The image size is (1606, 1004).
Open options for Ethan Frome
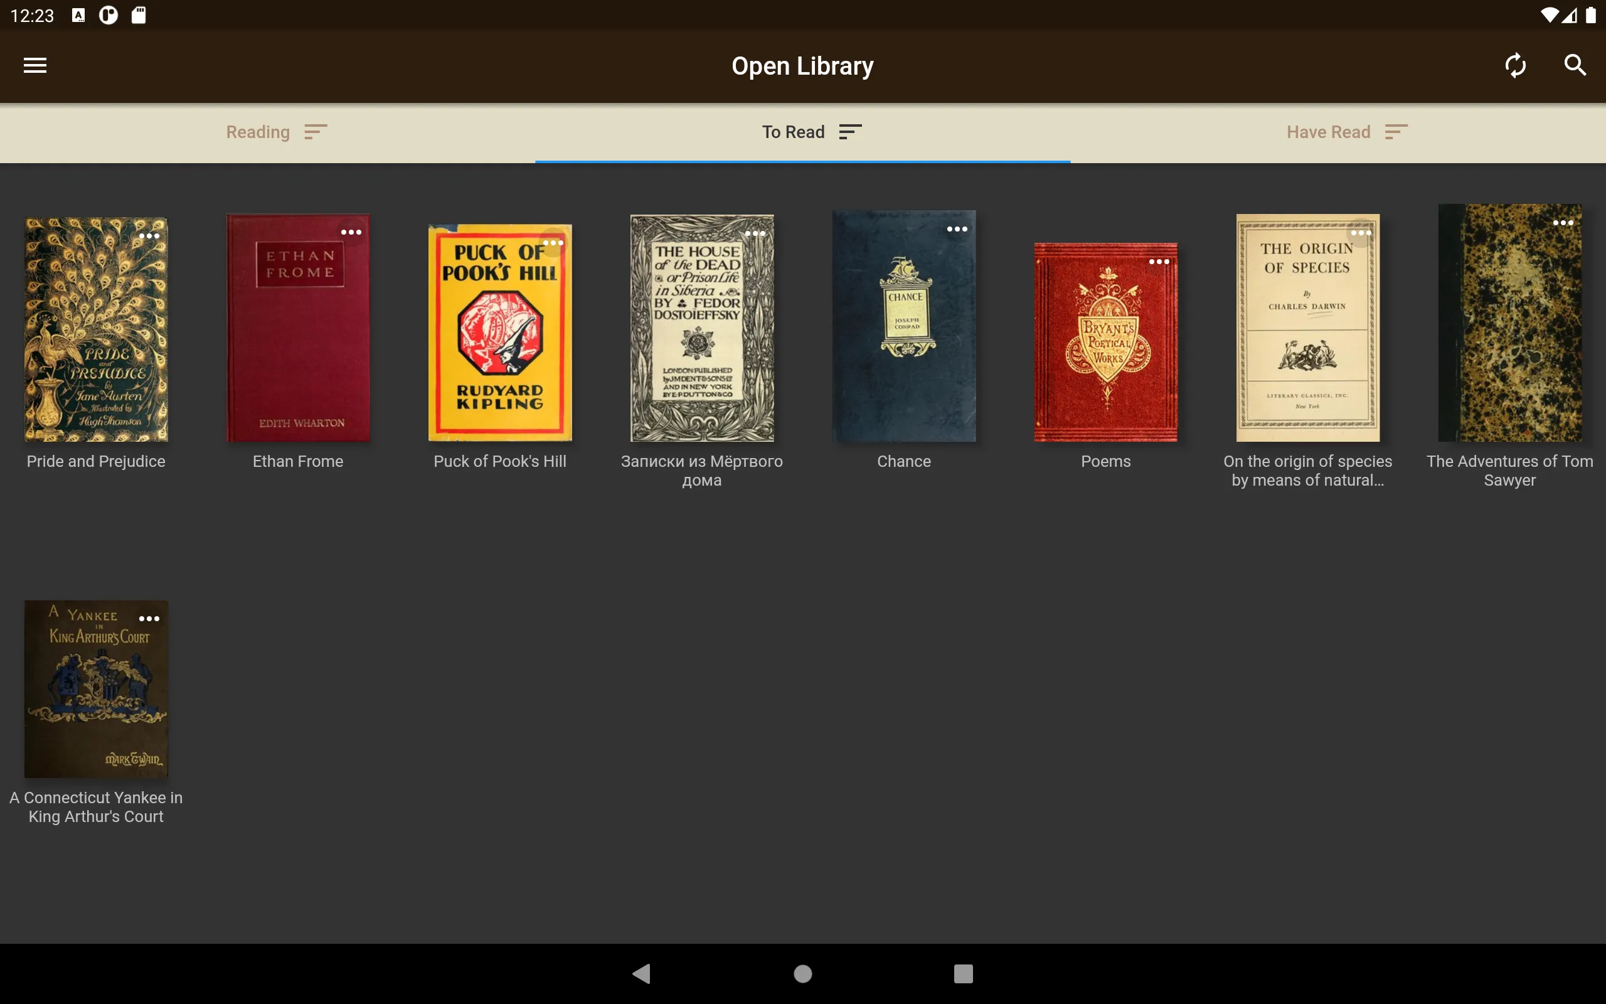coord(351,232)
